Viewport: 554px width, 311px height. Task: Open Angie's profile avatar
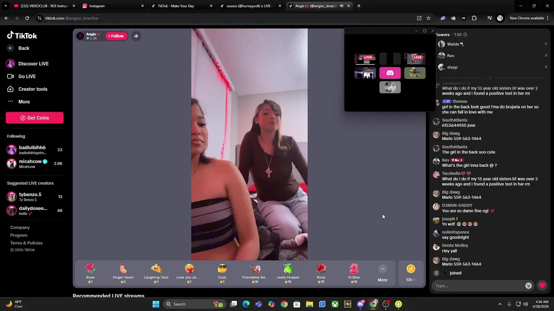(80, 36)
